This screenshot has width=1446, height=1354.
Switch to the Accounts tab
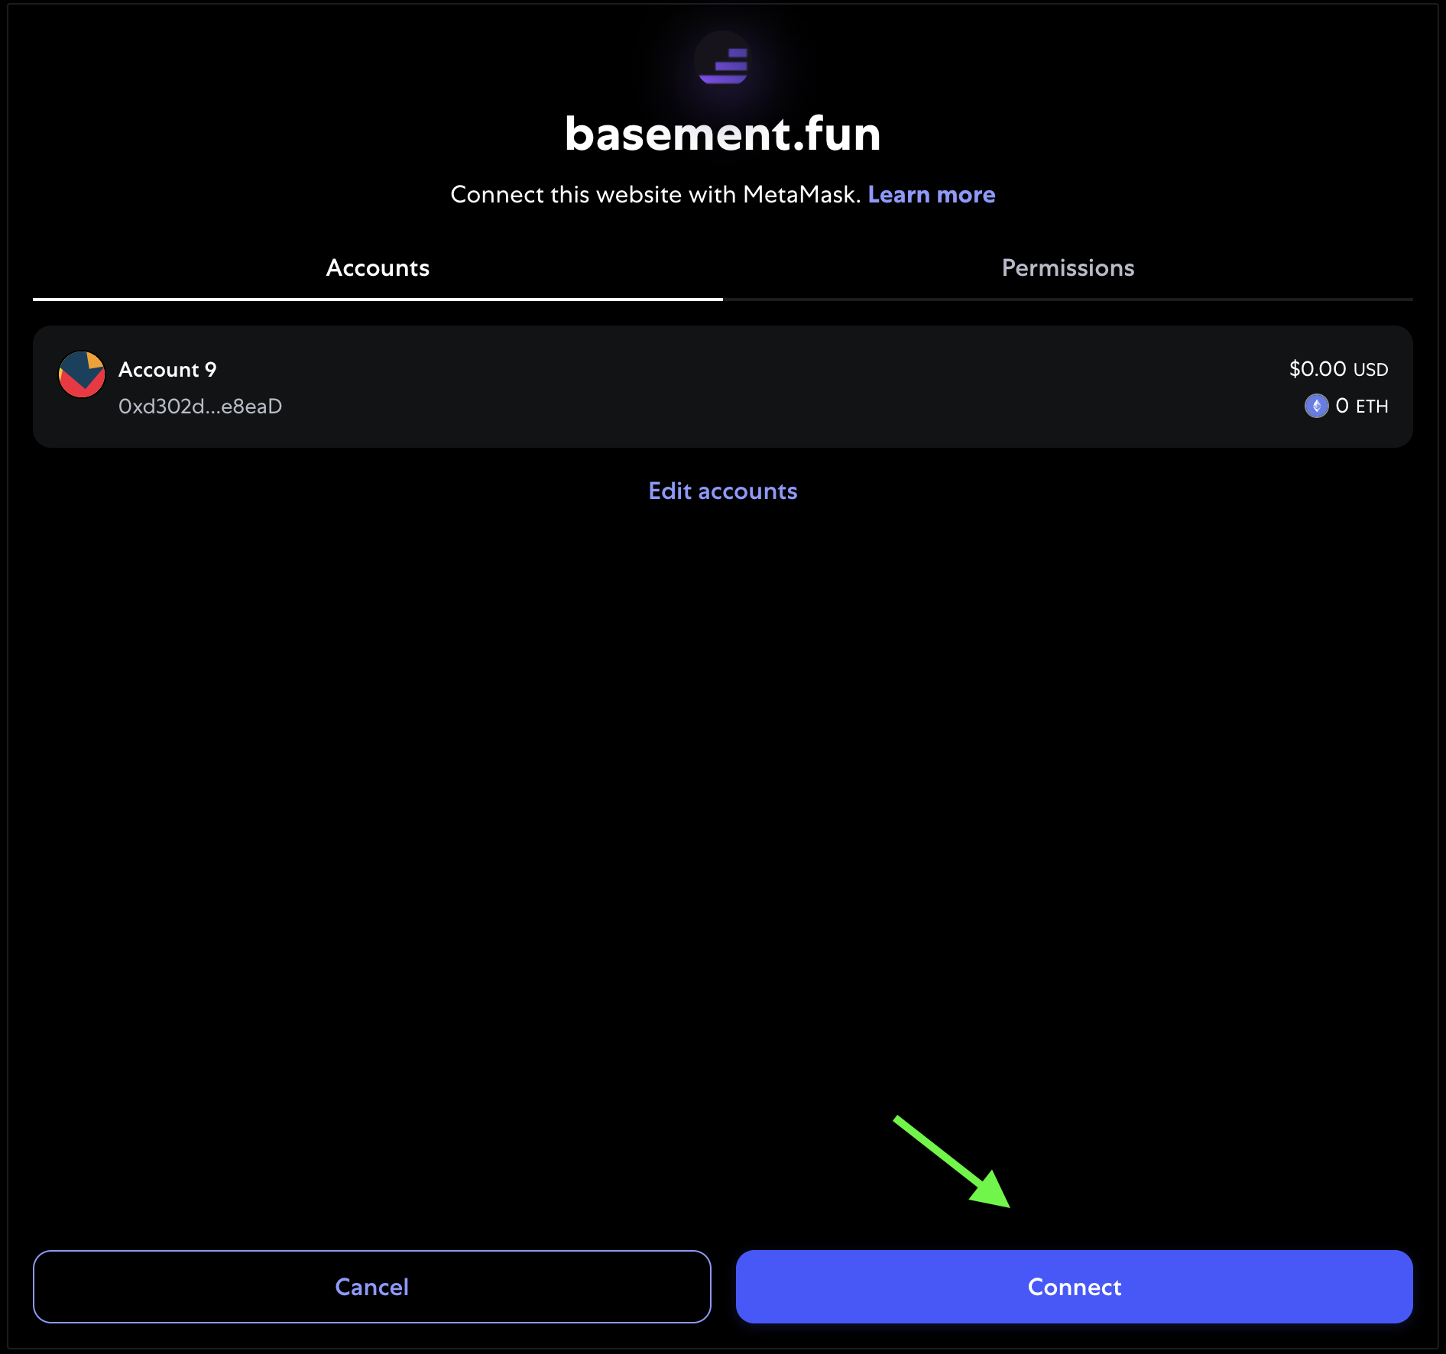pyautogui.click(x=378, y=268)
